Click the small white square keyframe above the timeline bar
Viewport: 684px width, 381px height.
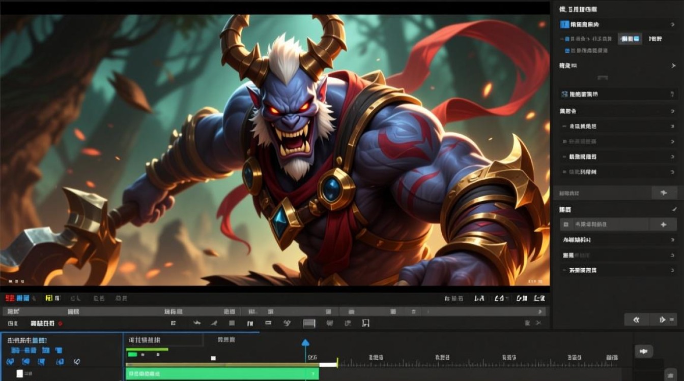coord(213,359)
